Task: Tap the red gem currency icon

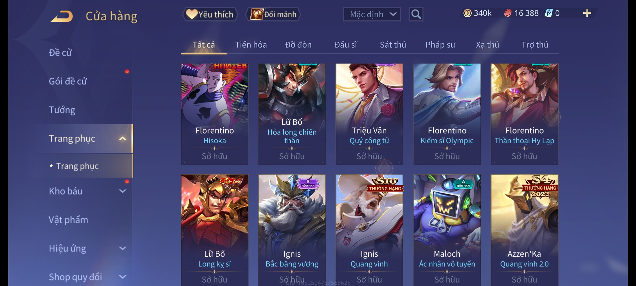Action: [x=508, y=13]
